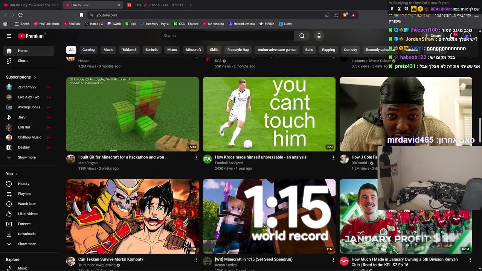Play the 1:15 world record thumbnail

click(x=269, y=216)
